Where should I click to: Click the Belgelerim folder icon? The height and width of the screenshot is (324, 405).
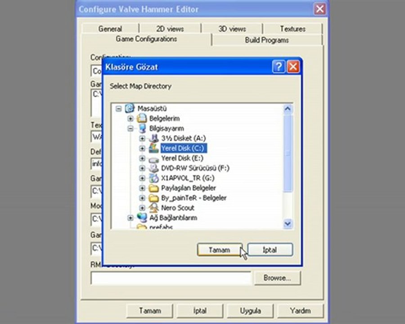pyautogui.click(x=142, y=118)
